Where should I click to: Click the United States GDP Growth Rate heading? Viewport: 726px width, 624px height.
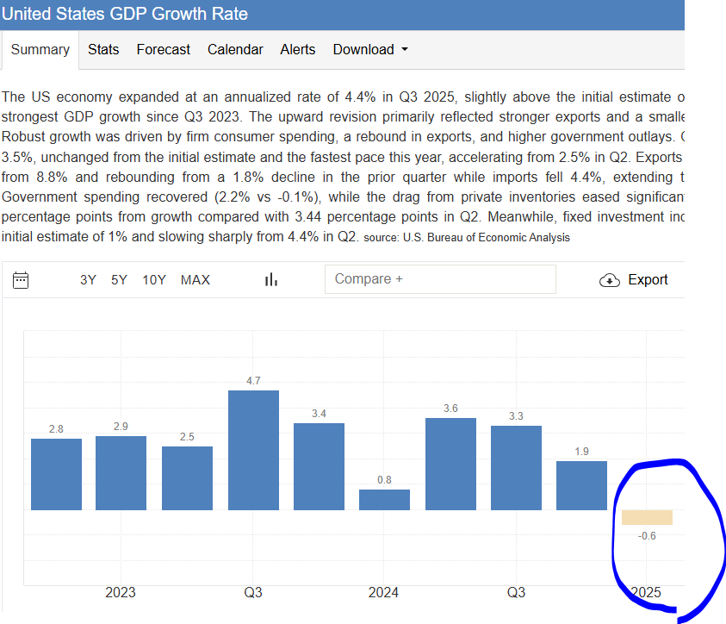(x=125, y=14)
